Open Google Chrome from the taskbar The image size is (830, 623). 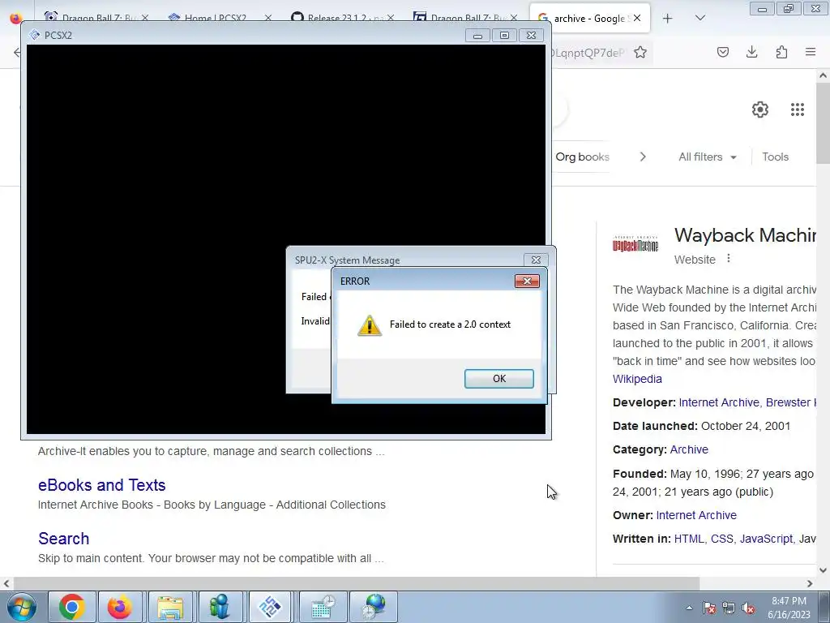(72, 607)
